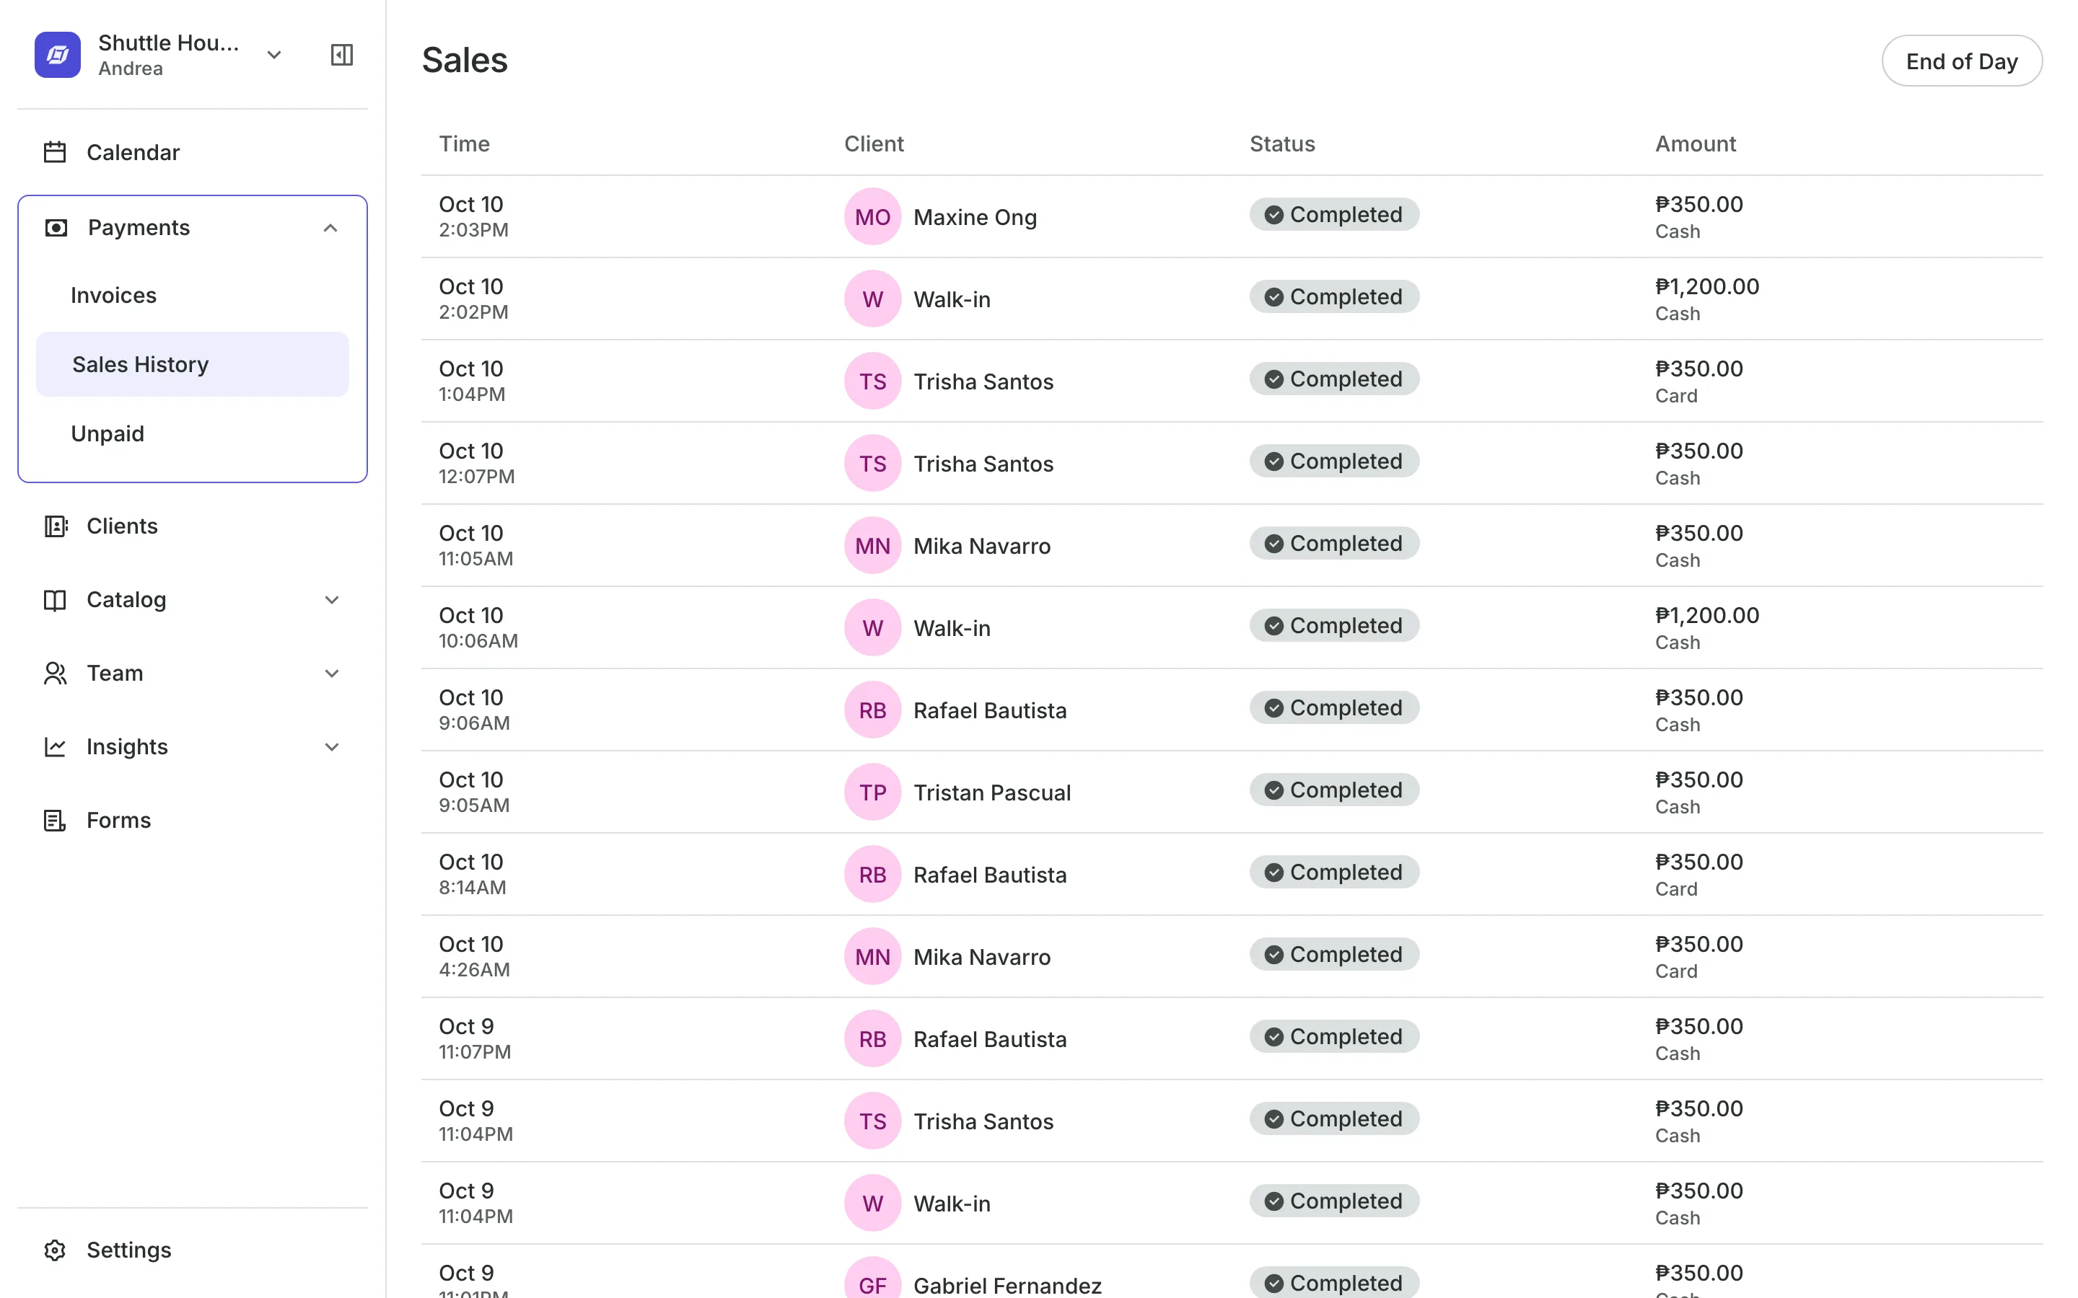This screenshot has width=2078, height=1298.
Task: Click the Payments cash icon
Action: click(56, 227)
